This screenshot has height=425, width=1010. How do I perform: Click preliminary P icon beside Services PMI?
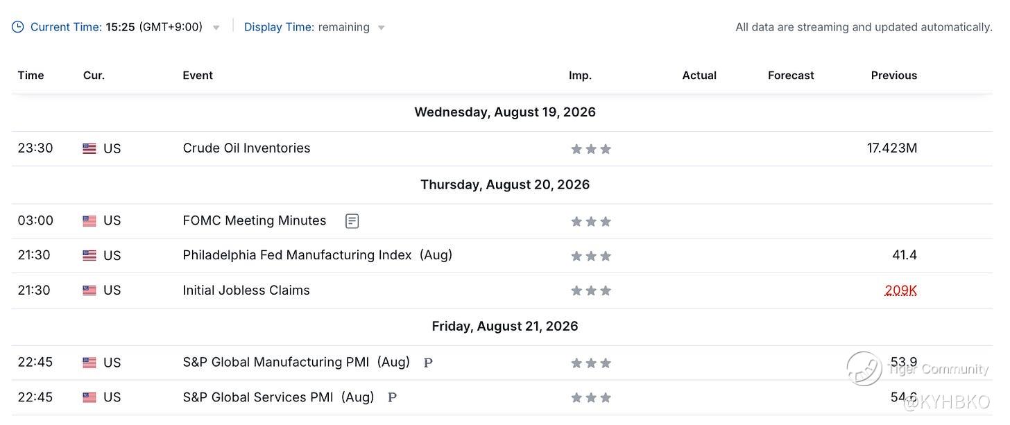tap(392, 397)
